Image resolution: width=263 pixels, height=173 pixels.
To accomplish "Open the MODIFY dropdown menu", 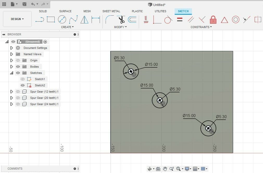I will click(120, 27).
